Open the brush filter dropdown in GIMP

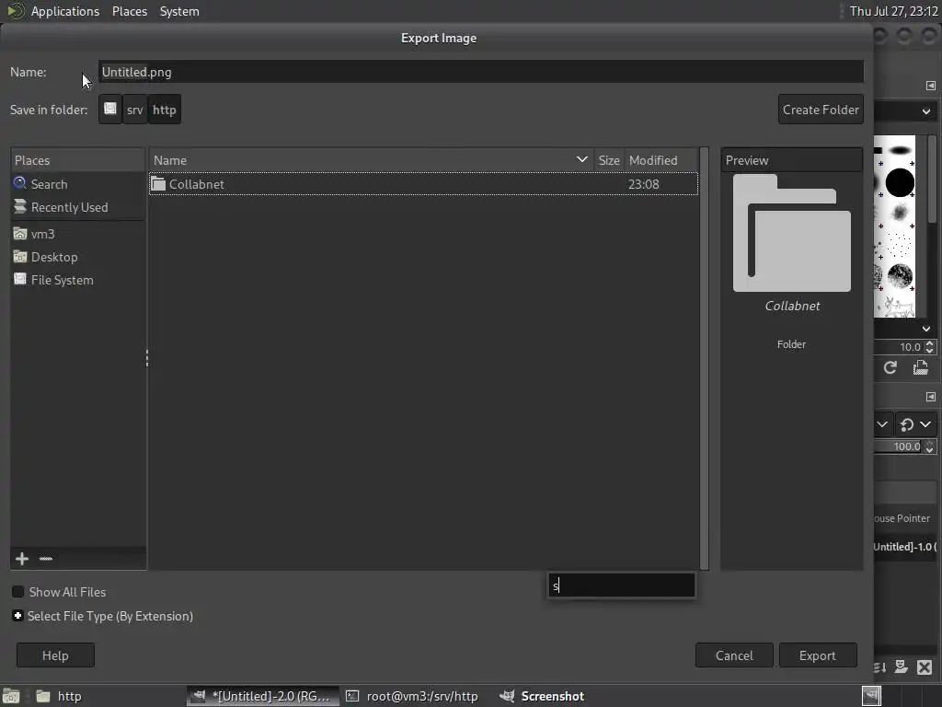(x=925, y=111)
